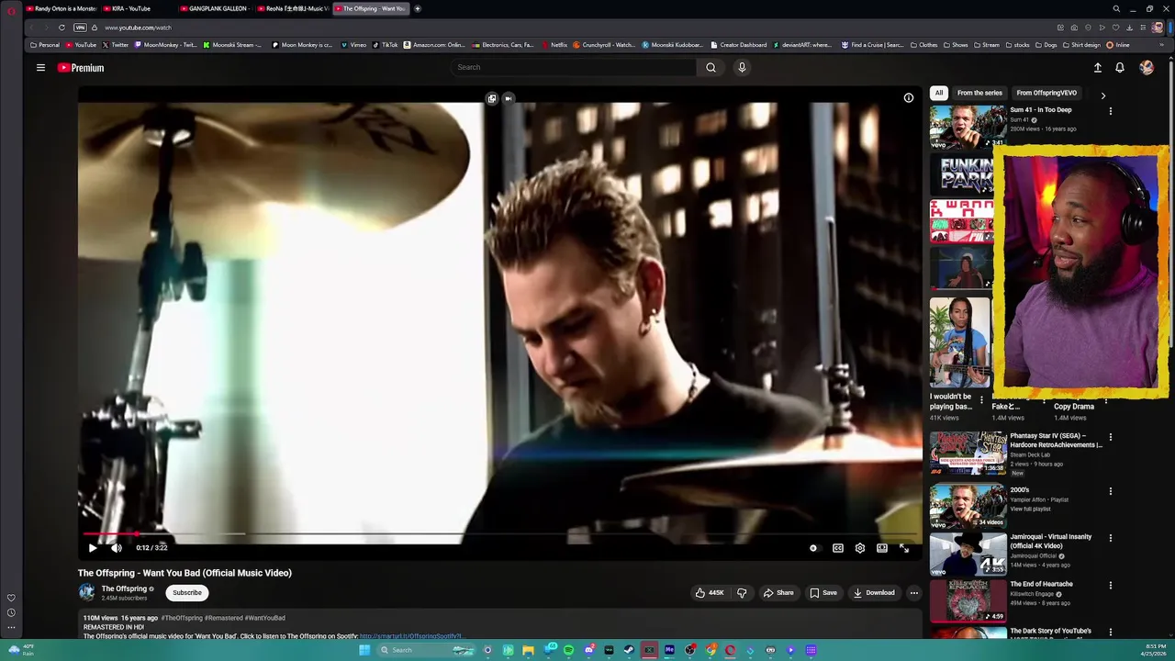1175x661 pixels.
Task: Download the video
Action: [x=874, y=593]
